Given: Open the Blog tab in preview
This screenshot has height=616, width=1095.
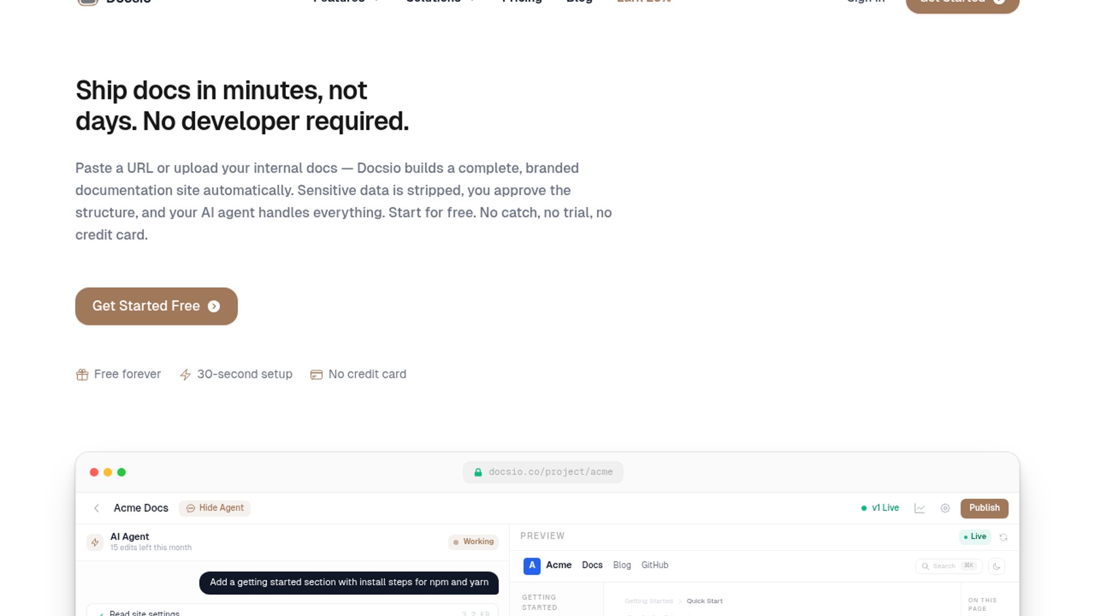Looking at the screenshot, I should pos(622,565).
